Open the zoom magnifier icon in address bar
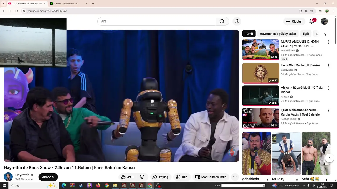Viewport: 337px width, 189px height. coord(306,11)
